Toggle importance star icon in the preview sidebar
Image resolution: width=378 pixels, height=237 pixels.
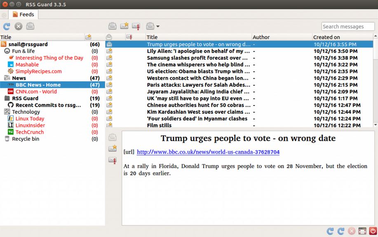(113, 148)
